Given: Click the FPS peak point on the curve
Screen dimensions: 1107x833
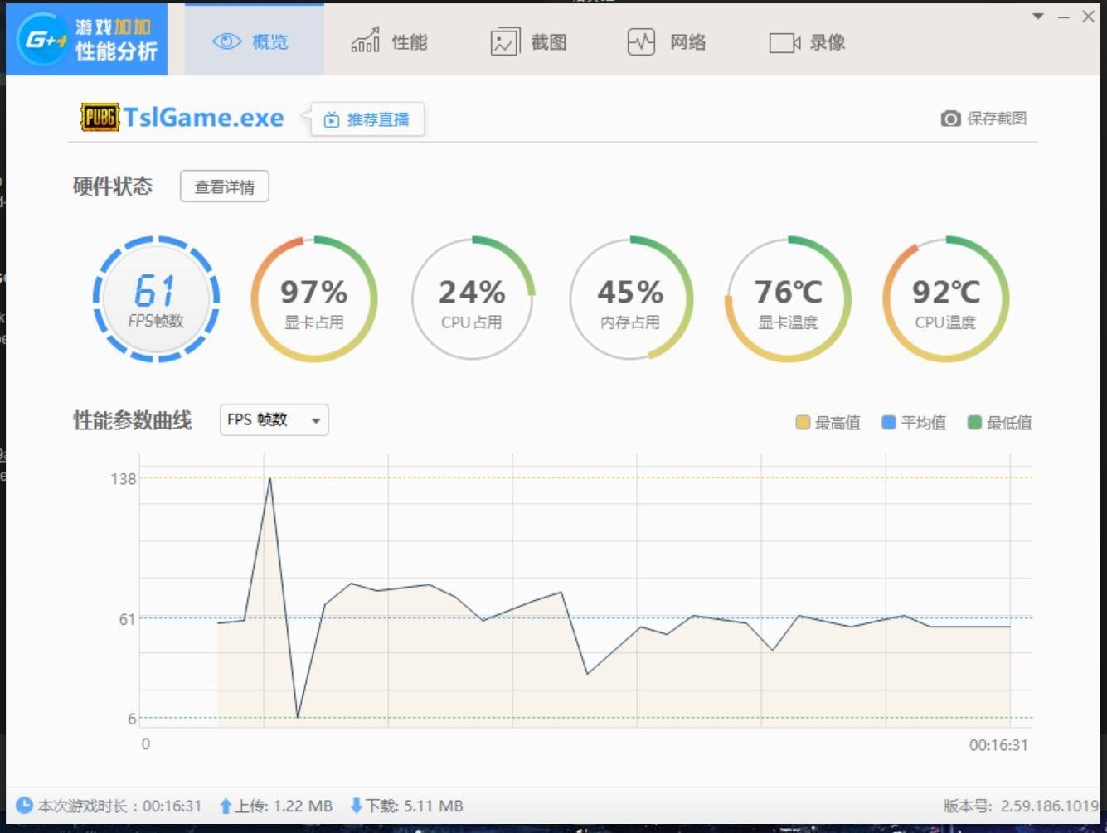Looking at the screenshot, I should (x=269, y=478).
